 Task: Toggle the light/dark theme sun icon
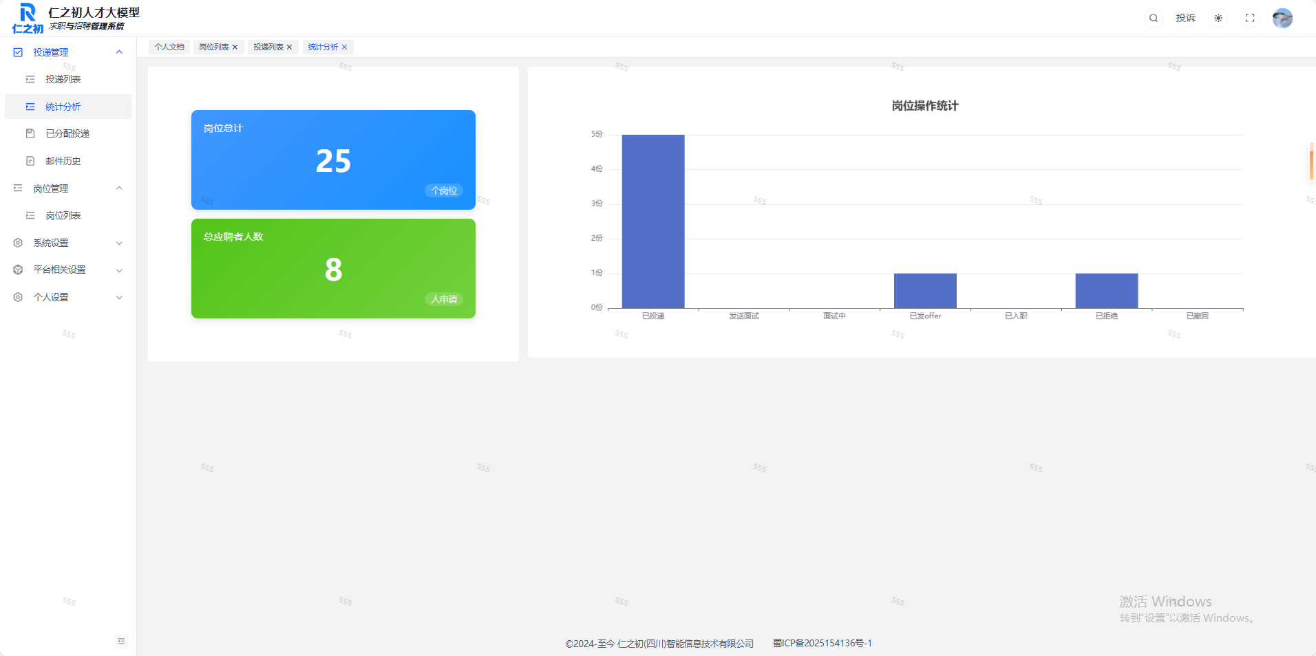pyautogui.click(x=1218, y=18)
